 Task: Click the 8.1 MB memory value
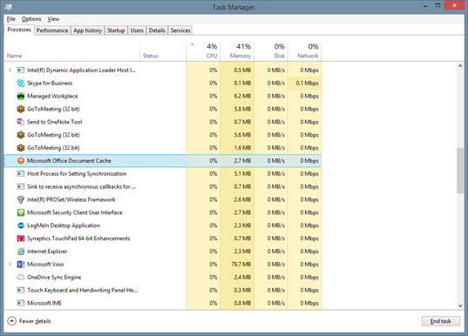242,84
